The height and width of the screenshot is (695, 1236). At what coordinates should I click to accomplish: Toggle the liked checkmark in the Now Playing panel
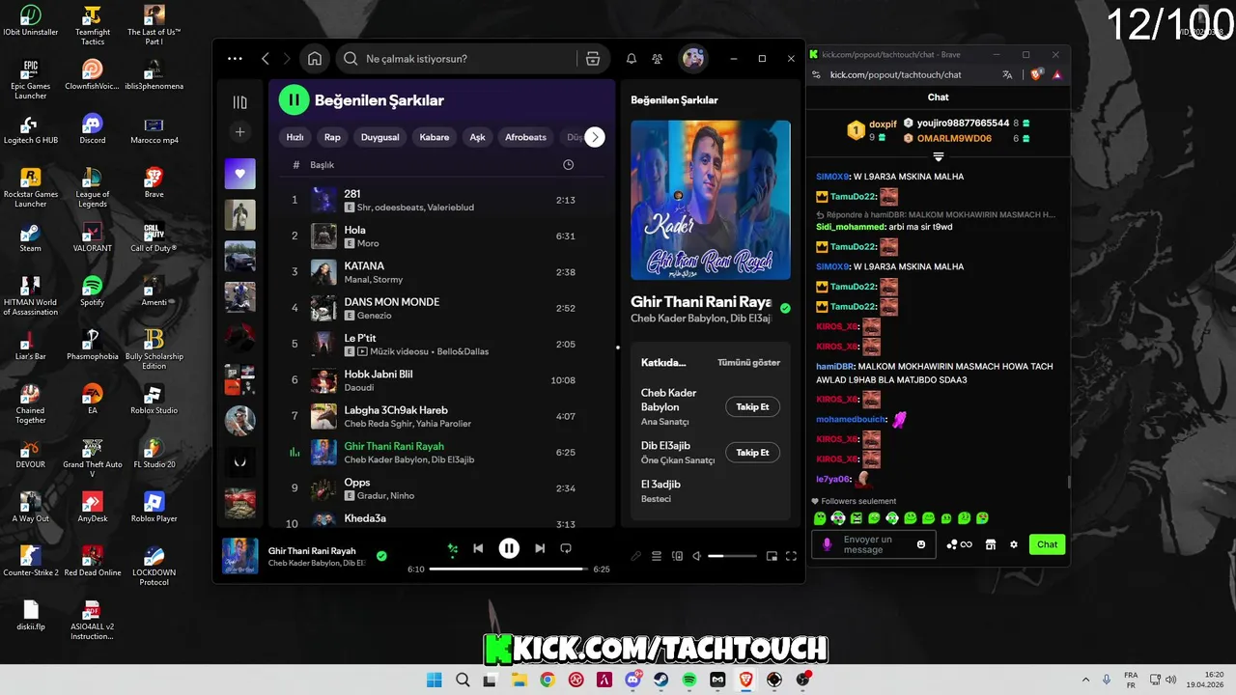[x=785, y=309]
